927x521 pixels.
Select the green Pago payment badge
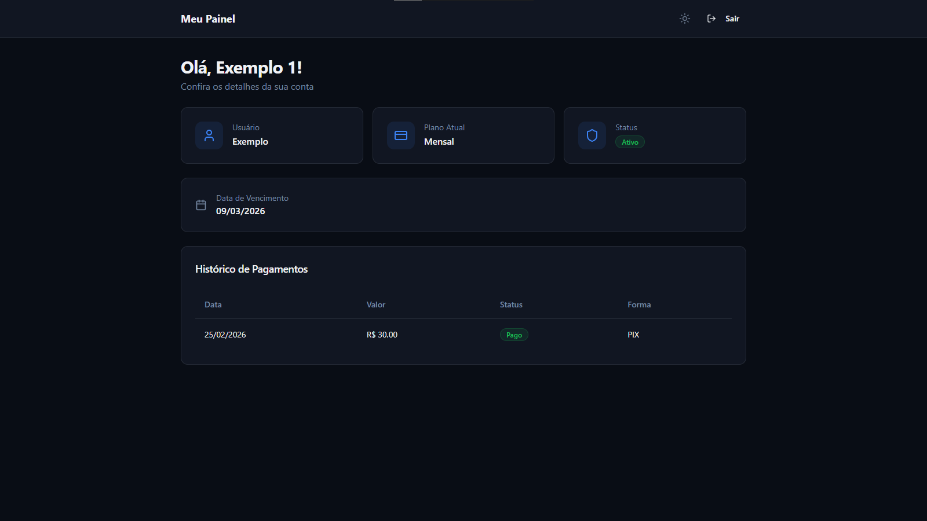click(x=514, y=335)
